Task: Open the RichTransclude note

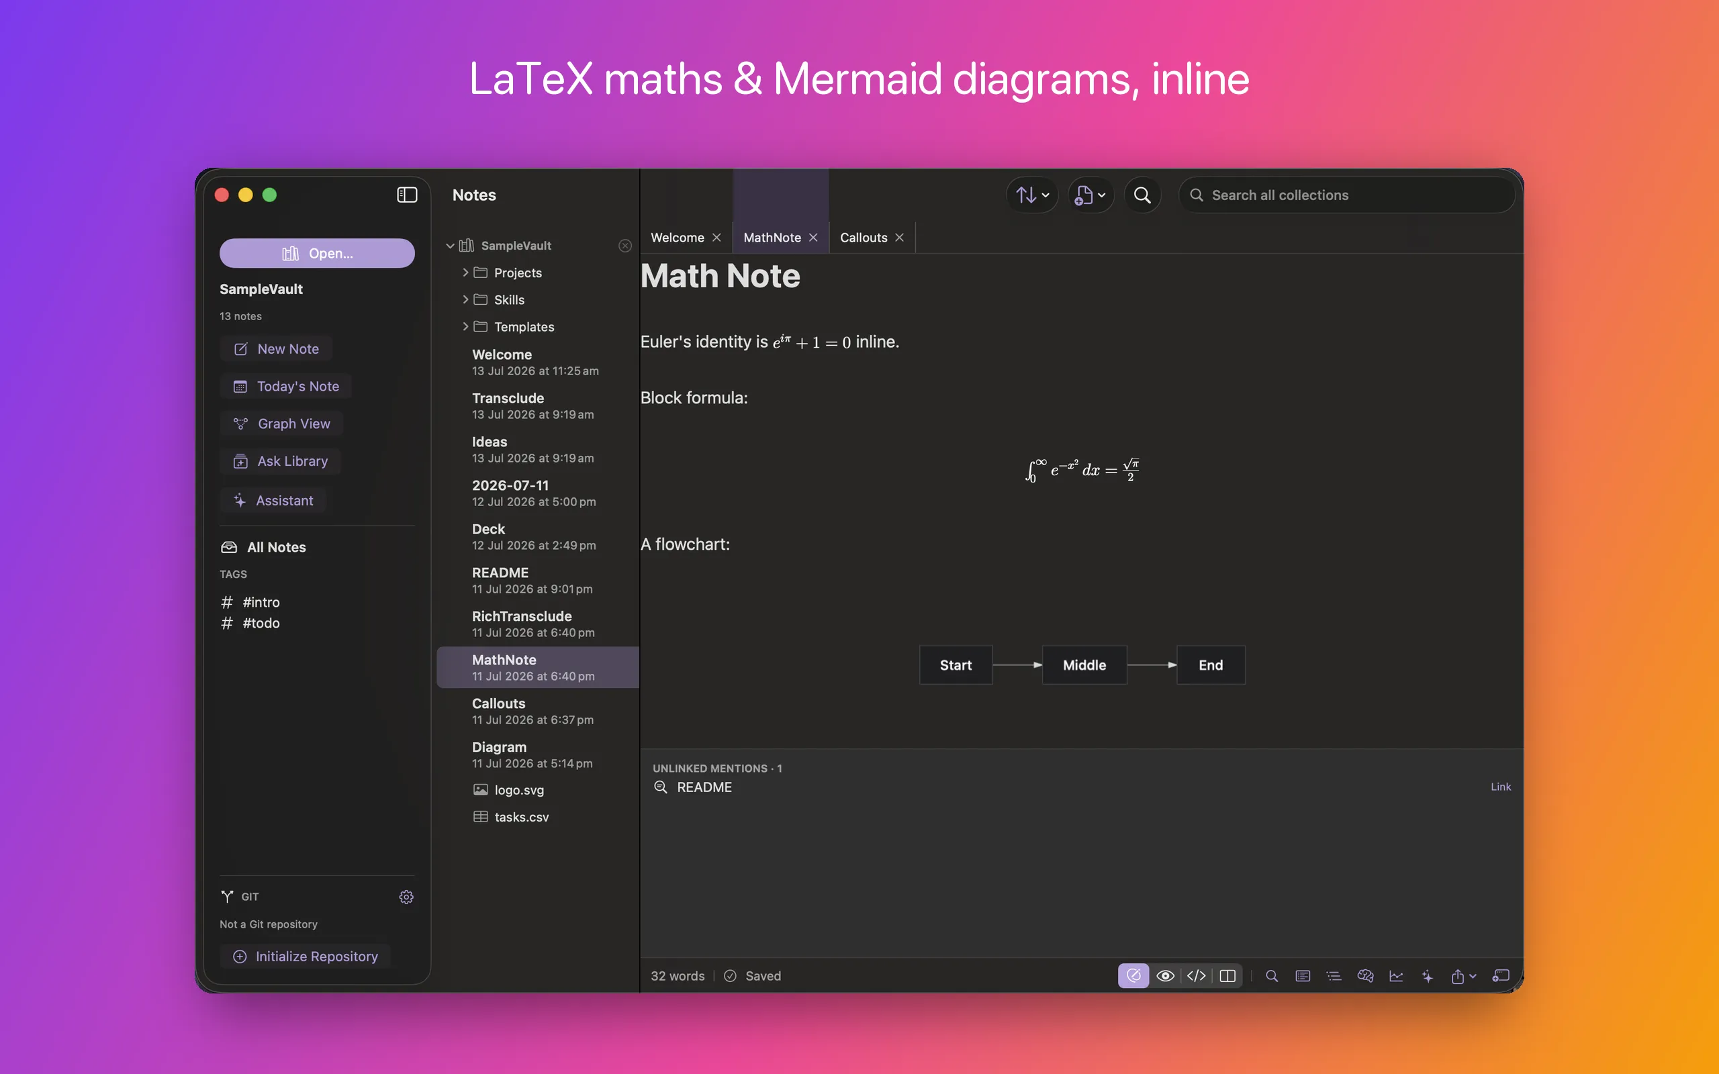Action: pyautogui.click(x=538, y=624)
